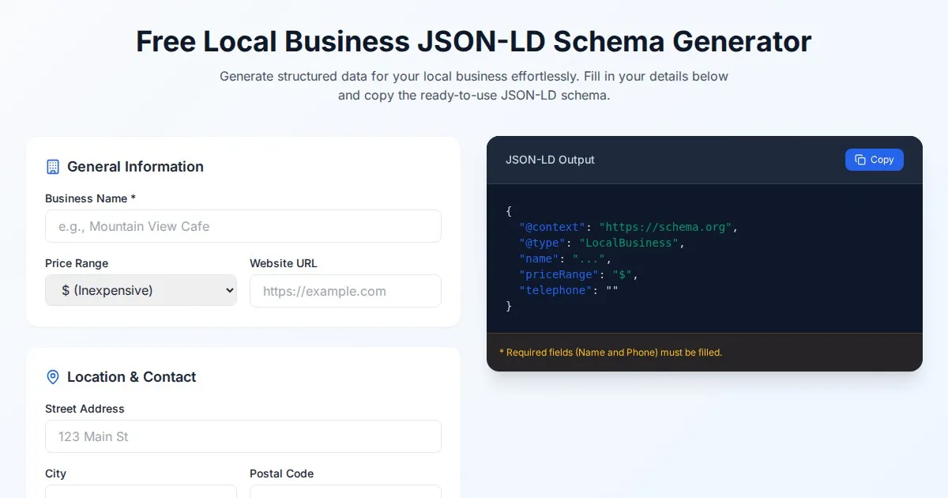The image size is (948, 498).
Task: Select the Street Address text box
Action: point(243,436)
